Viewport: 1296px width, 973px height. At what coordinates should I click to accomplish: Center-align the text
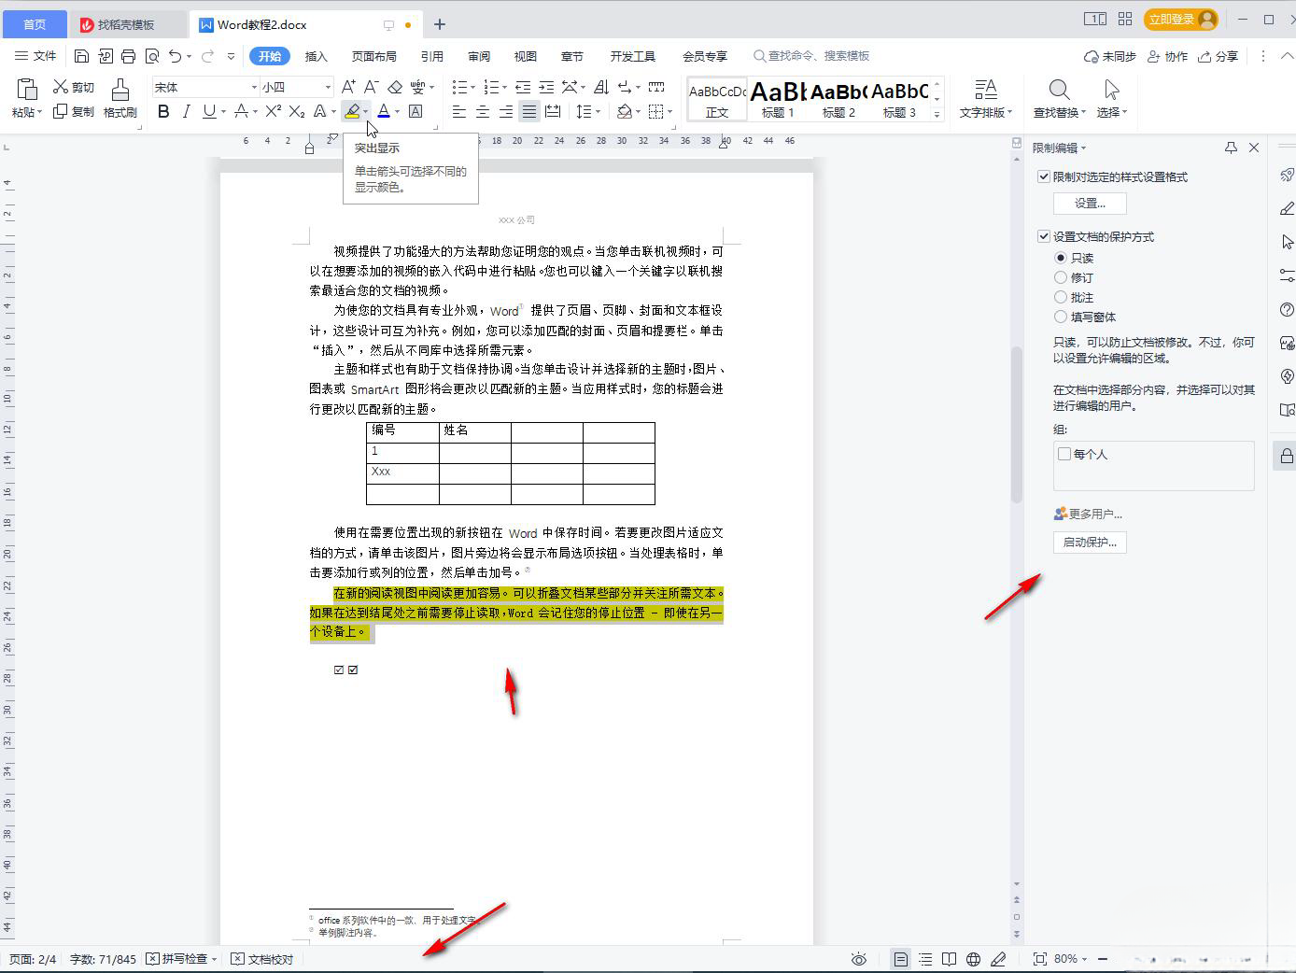(483, 111)
